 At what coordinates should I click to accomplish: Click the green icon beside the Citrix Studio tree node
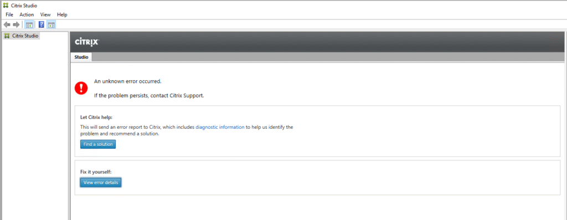[7, 36]
